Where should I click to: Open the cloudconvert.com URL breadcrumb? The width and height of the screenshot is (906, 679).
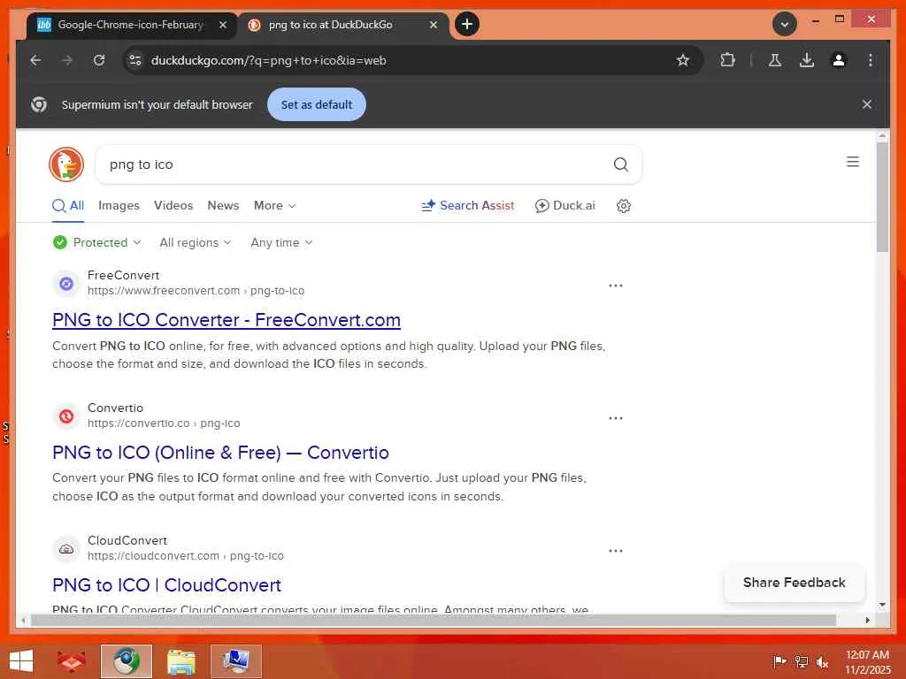pos(186,556)
